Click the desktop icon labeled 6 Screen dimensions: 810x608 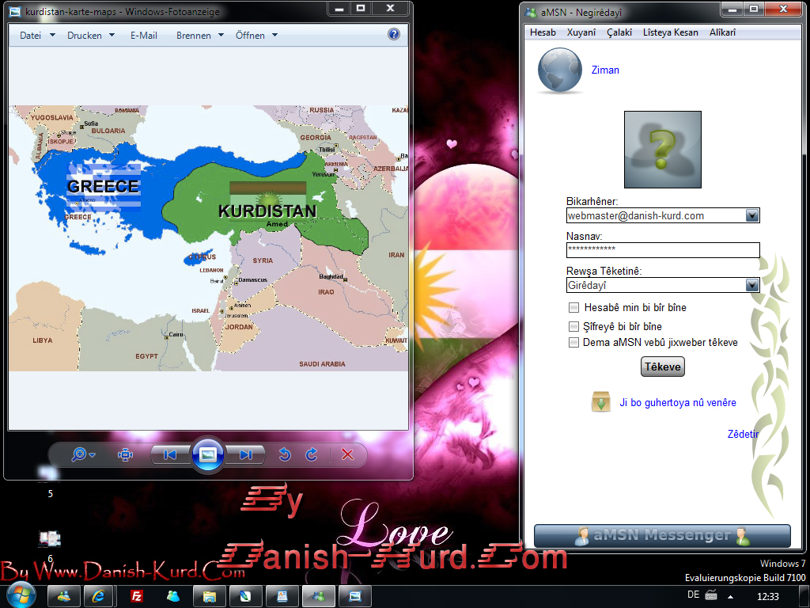pyautogui.click(x=50, y=545)
